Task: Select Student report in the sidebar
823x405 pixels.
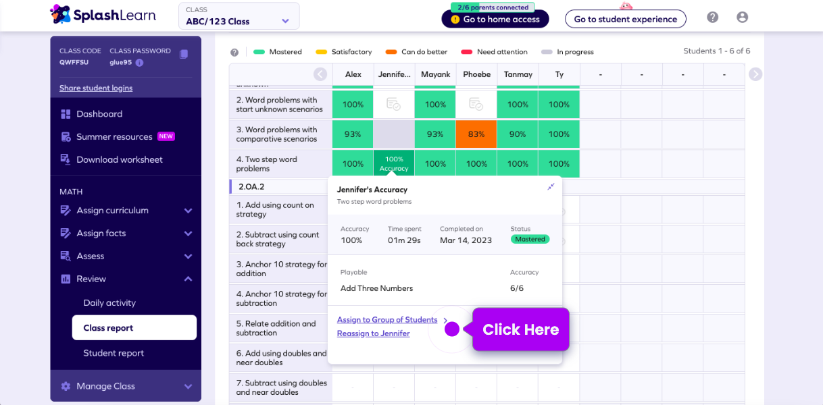Action: click(114, 353)
